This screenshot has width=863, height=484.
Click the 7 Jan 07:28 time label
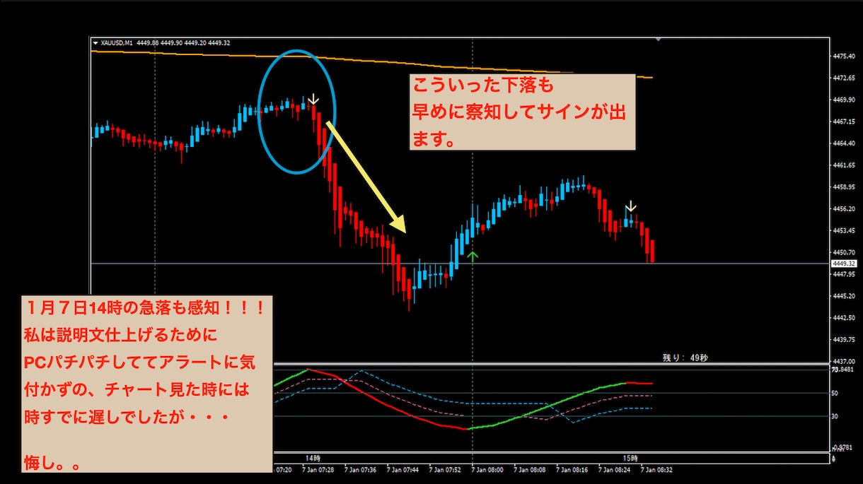[318, 468]
